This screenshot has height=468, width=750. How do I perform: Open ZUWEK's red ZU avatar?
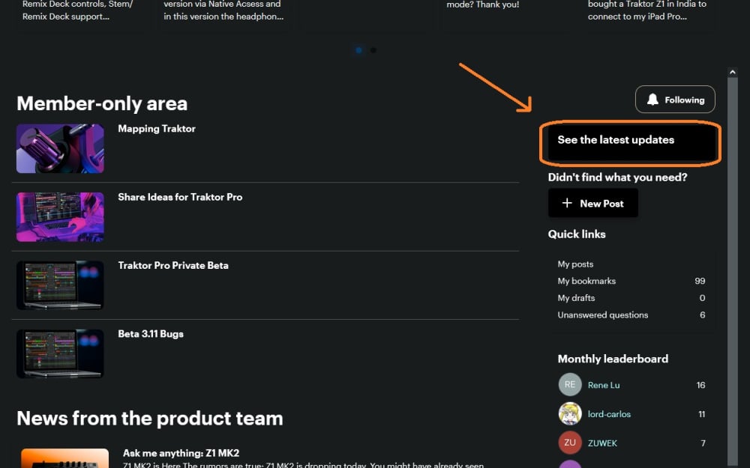(570, 443)
